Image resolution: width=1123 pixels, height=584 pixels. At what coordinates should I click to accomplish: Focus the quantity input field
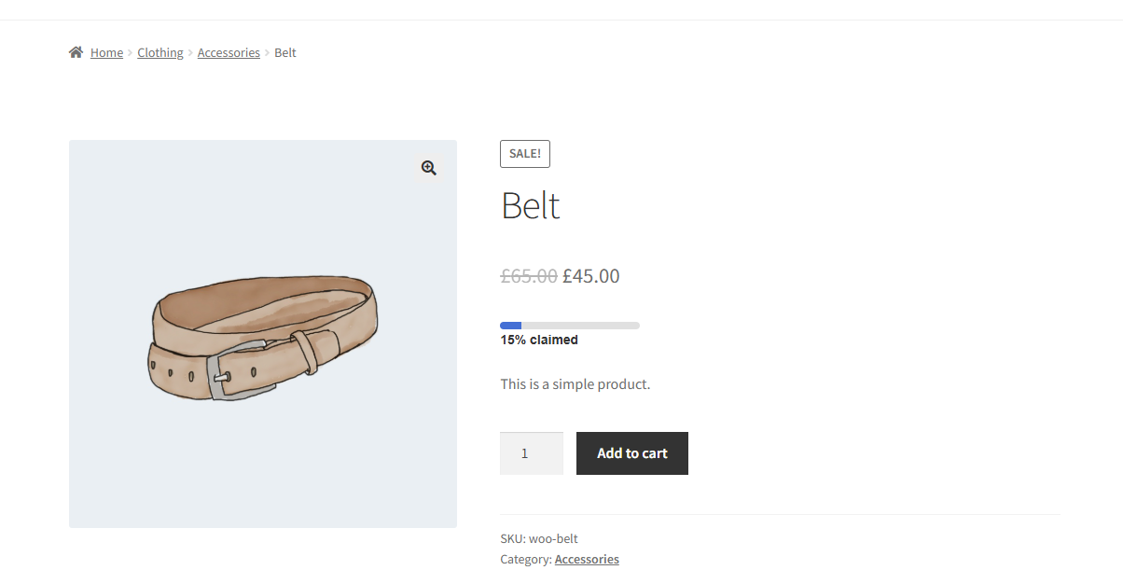point(532,453)
